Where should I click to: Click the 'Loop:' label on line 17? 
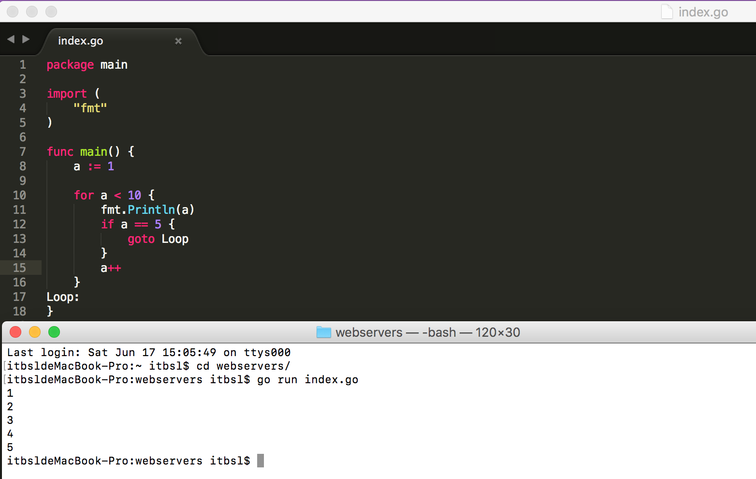tap(63, 297)
